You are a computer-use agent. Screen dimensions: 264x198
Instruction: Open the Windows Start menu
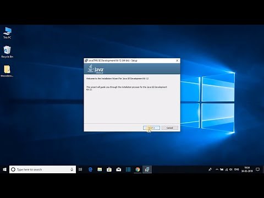(4, 169)
